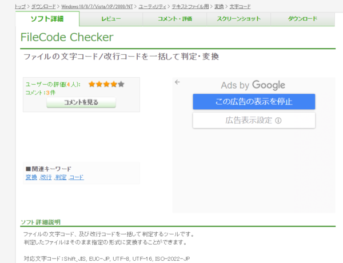Click the five-star user rating

point(106,84)
